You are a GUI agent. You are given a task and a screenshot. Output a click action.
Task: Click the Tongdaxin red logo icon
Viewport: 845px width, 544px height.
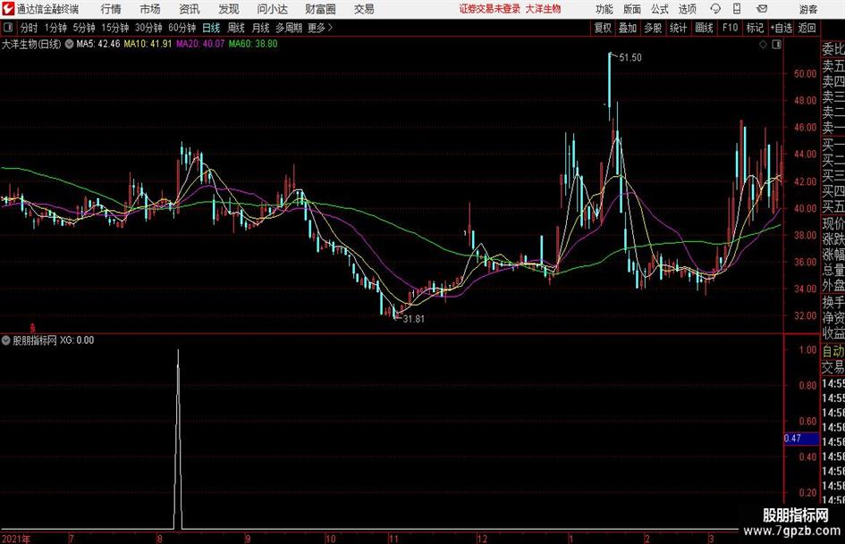[8, 9]
